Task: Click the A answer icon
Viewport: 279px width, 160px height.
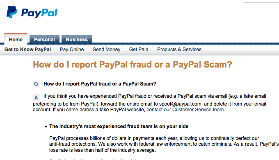Action: [36, 97]
